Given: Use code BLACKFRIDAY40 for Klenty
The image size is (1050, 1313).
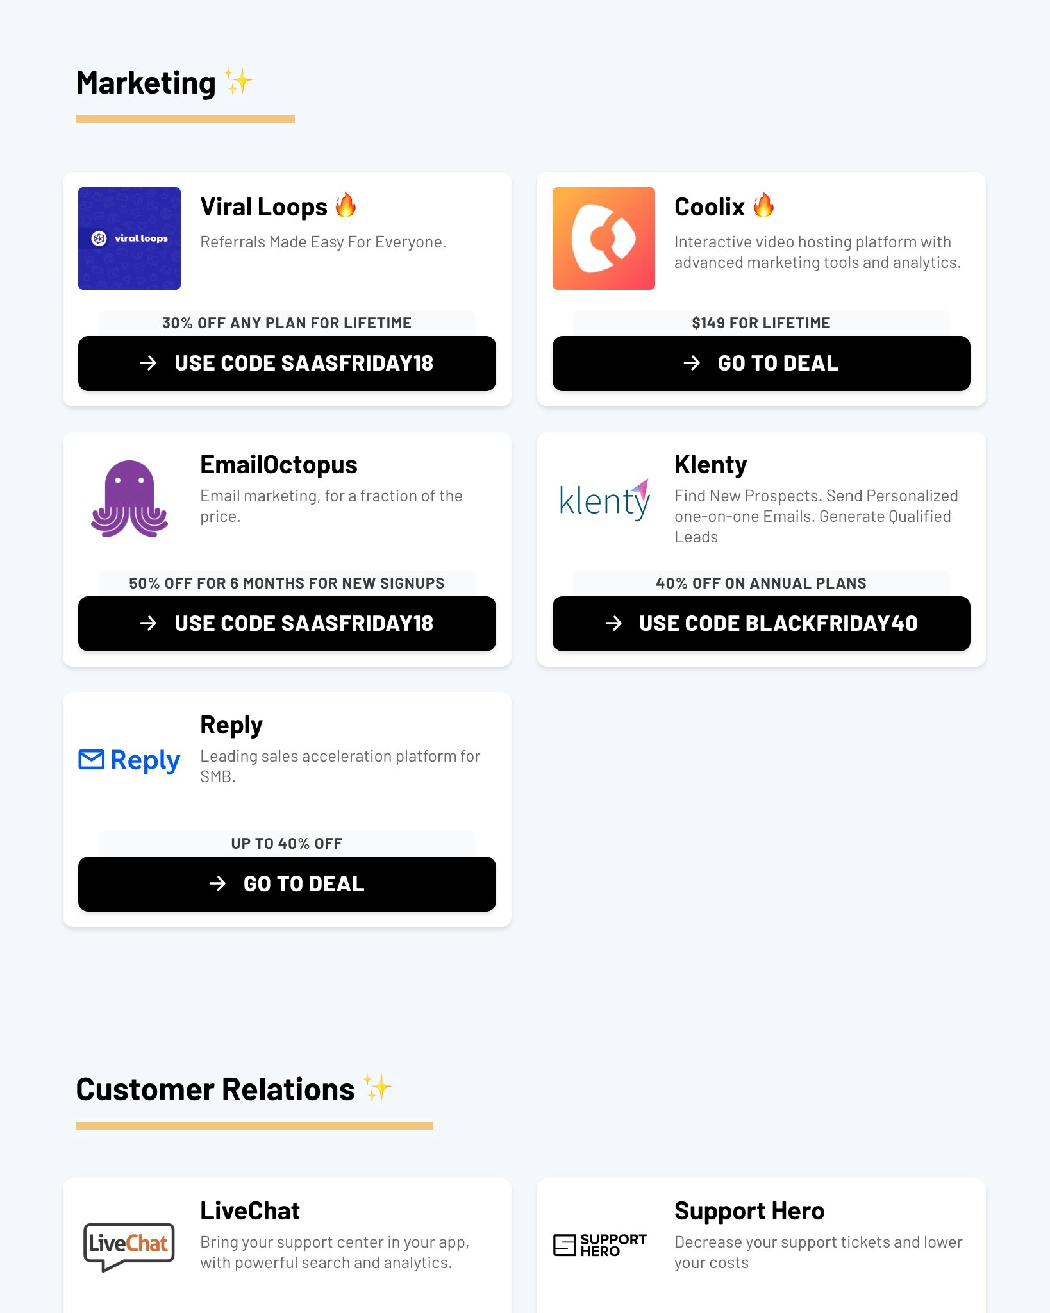Looking at the screenshot, I should (x=761, y=623).
